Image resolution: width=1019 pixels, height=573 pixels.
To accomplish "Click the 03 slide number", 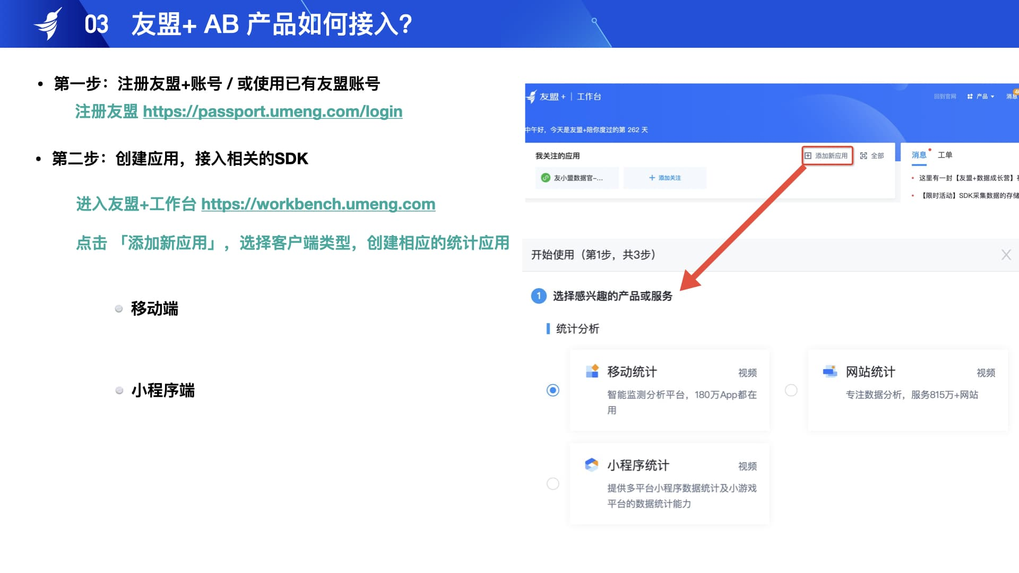I will [96, 24].
